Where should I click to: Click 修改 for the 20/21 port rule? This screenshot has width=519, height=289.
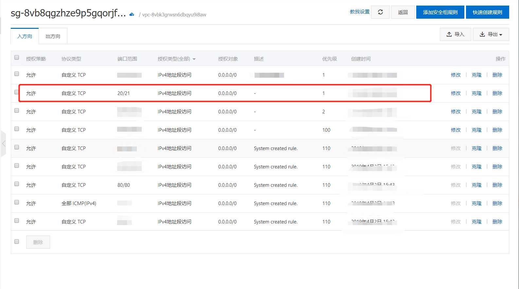point(456,93)
